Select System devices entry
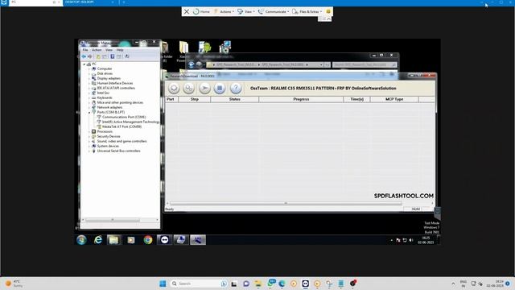Image resolution: width=515 pixels, height=290 pixels. pyautogui.click(x=108, y=146)
